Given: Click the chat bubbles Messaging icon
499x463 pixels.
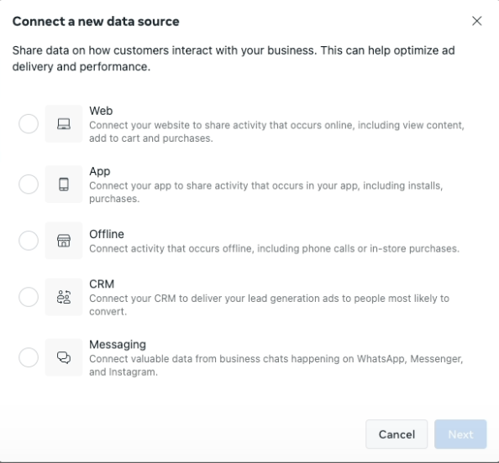Looking at the screenshot, I should 64,357.
